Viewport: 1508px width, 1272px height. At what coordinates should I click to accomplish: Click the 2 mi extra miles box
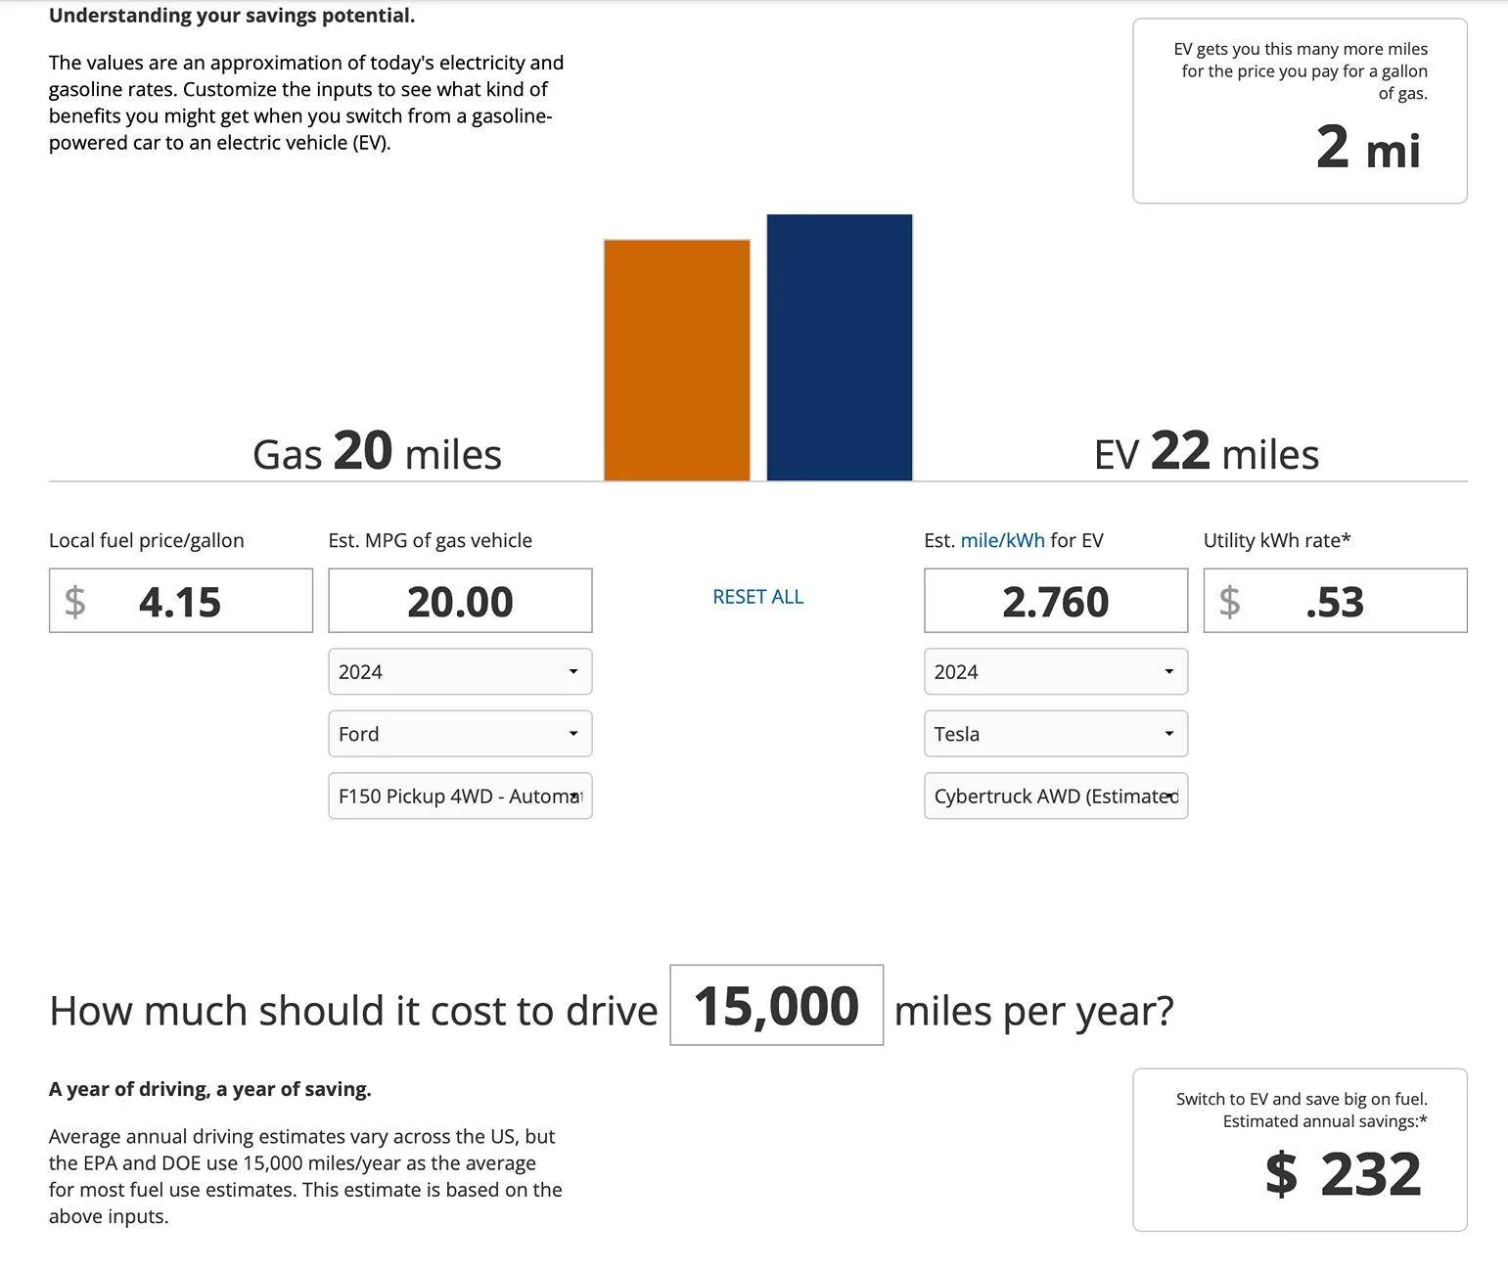(1300, 111)
